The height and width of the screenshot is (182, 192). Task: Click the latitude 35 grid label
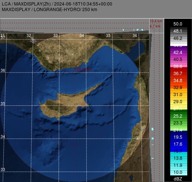tap(3, 104)
